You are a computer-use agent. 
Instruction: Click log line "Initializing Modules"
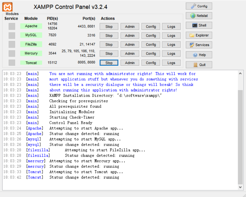[x=72, y=112]
